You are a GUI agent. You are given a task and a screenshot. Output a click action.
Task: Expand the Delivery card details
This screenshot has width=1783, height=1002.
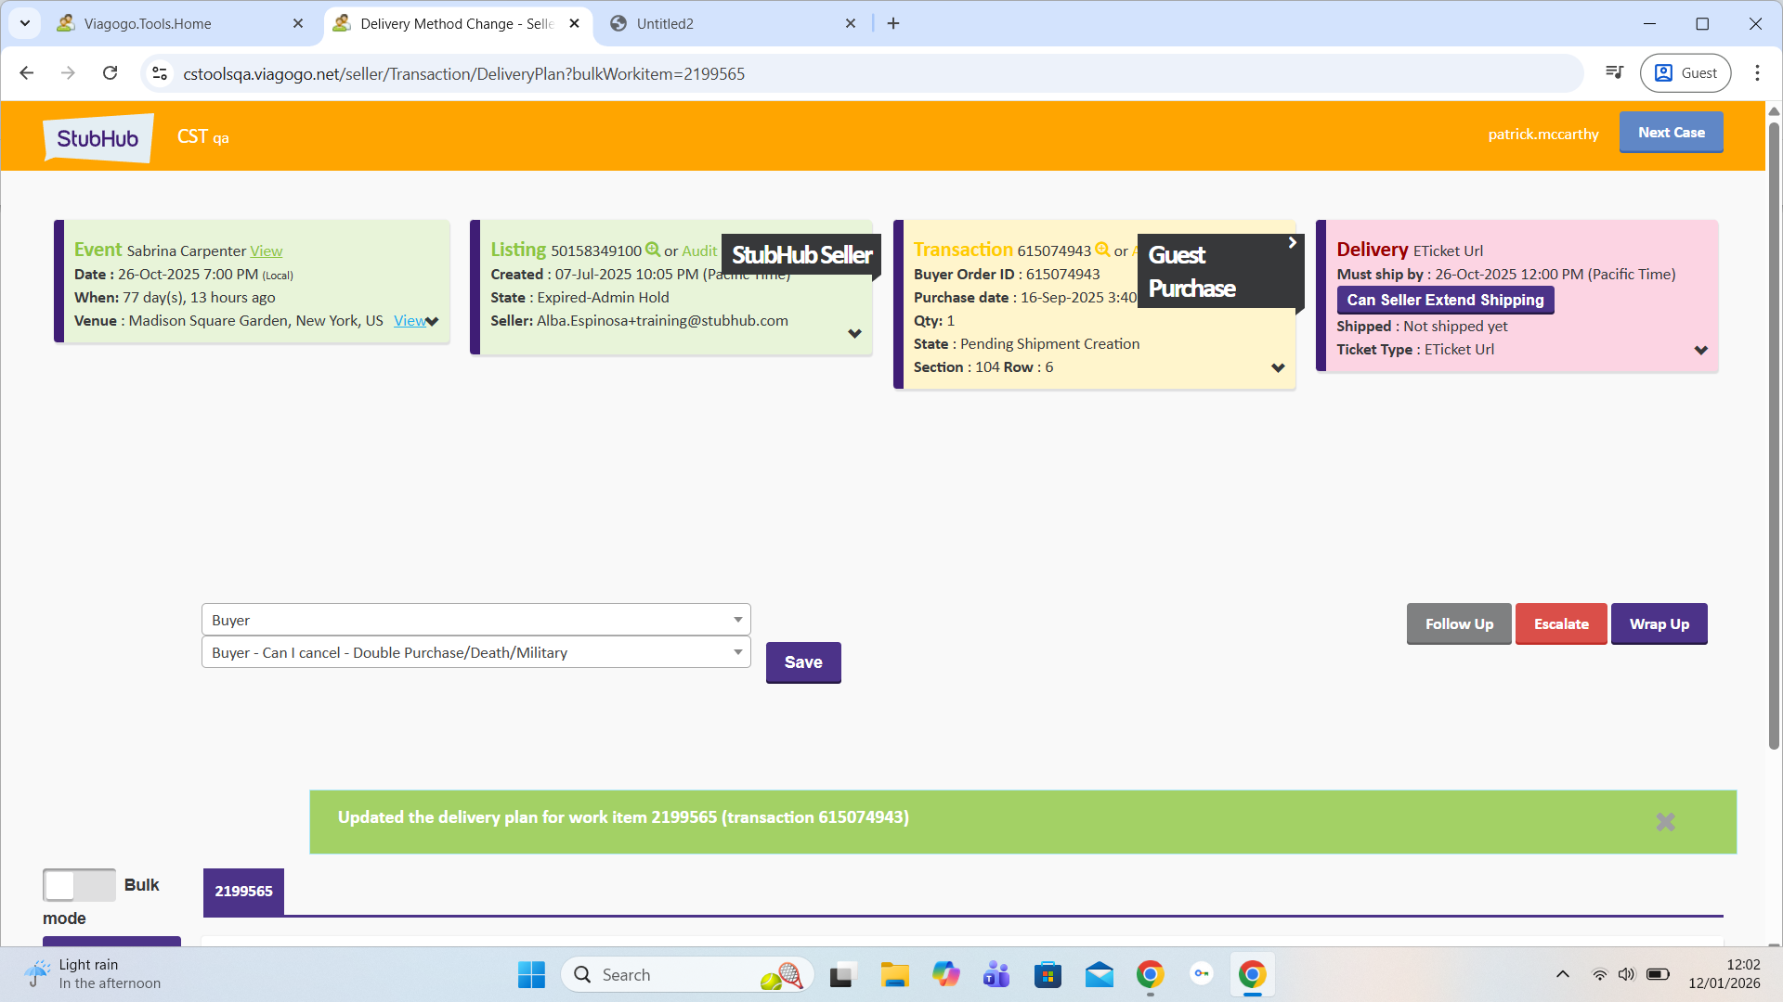[x=1700, y=351]
